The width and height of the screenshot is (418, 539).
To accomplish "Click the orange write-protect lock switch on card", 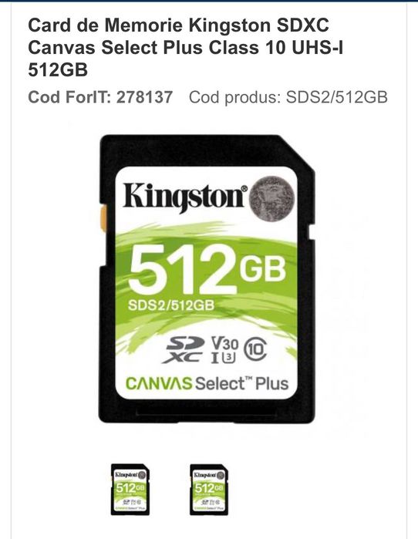I will coord(103,218).
